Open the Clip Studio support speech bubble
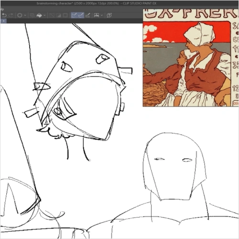239x239 pixels. (109, 15)
